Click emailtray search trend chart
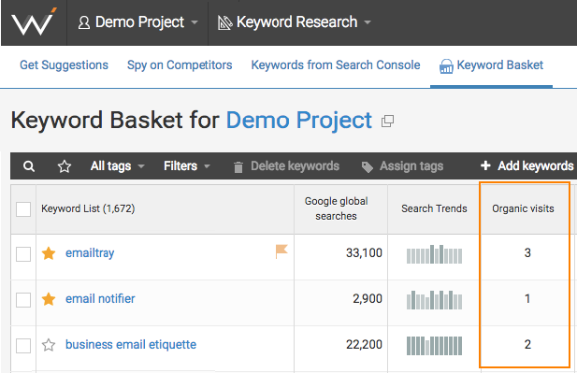577x373 pixels. pos(434,254)
